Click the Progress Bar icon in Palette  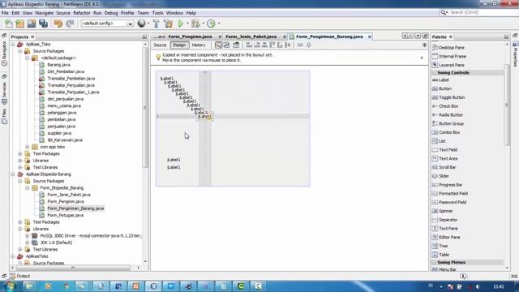[x=435, y=185]
